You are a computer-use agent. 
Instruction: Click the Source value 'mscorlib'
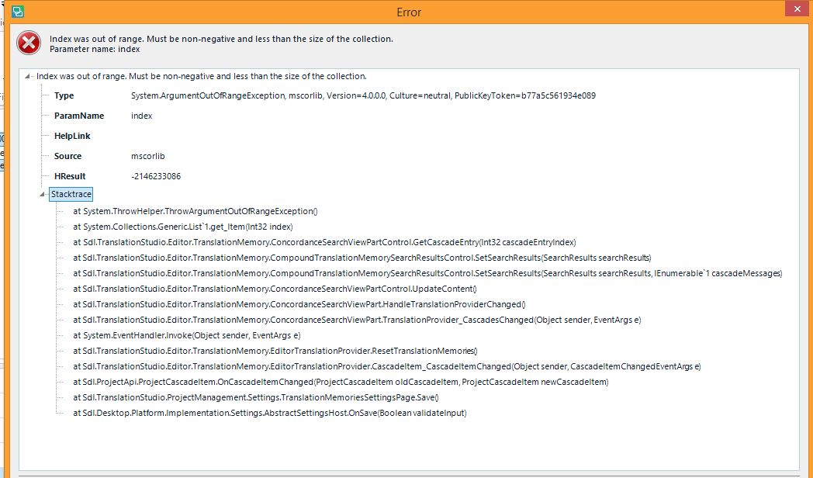tap(147, 156)
